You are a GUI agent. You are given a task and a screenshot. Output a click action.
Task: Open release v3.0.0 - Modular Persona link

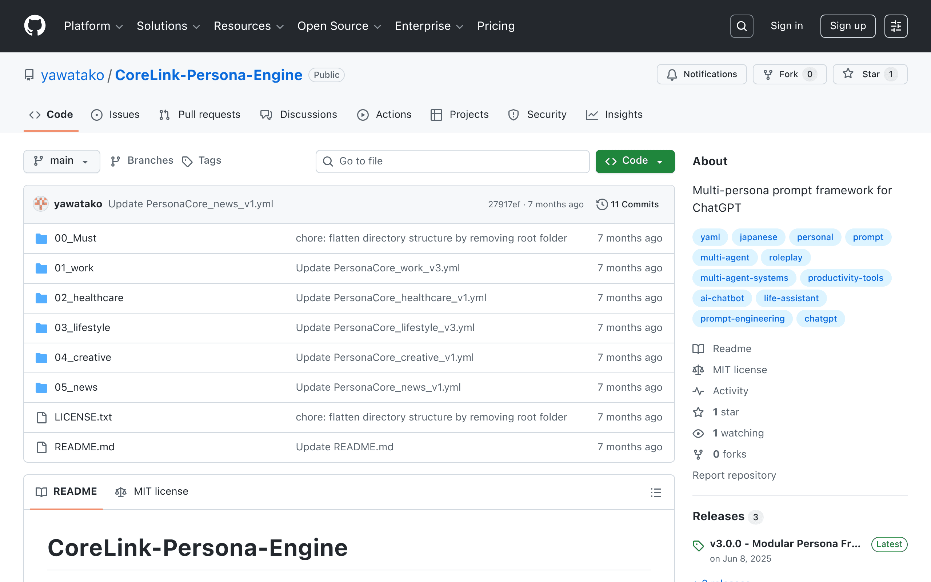(x=785, y=544)
